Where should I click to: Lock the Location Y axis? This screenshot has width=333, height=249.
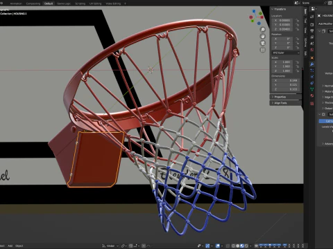pos(298,24)
